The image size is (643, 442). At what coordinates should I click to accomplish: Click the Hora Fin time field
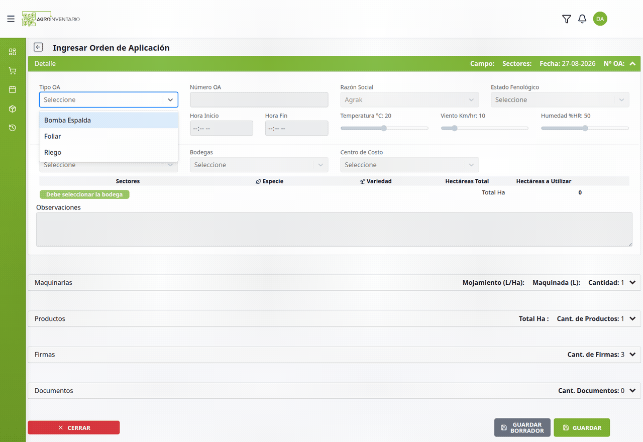pos(297,128)
